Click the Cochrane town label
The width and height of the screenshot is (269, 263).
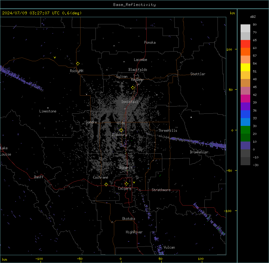[x=100, y=177]
